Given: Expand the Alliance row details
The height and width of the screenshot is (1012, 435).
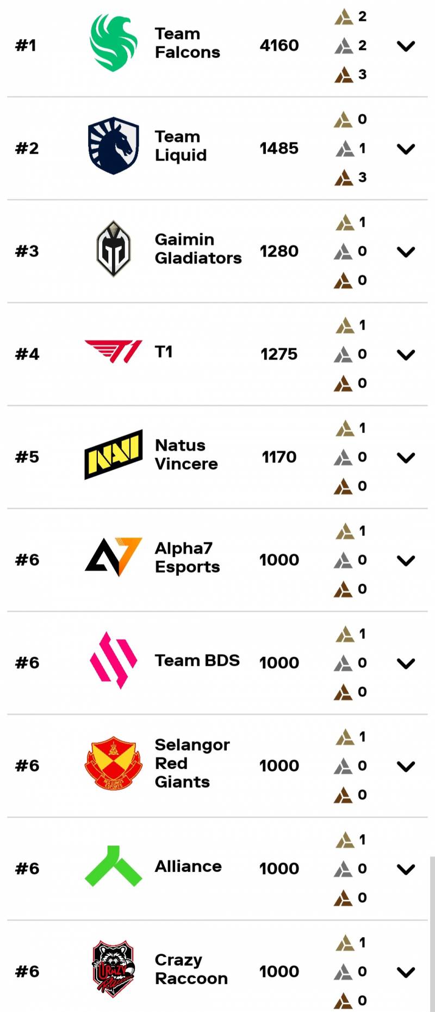Looking at the screenshot, I should [x=406, y=870].
